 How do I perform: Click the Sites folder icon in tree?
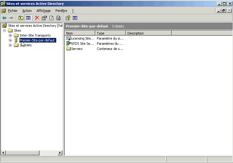pos(10,30)
